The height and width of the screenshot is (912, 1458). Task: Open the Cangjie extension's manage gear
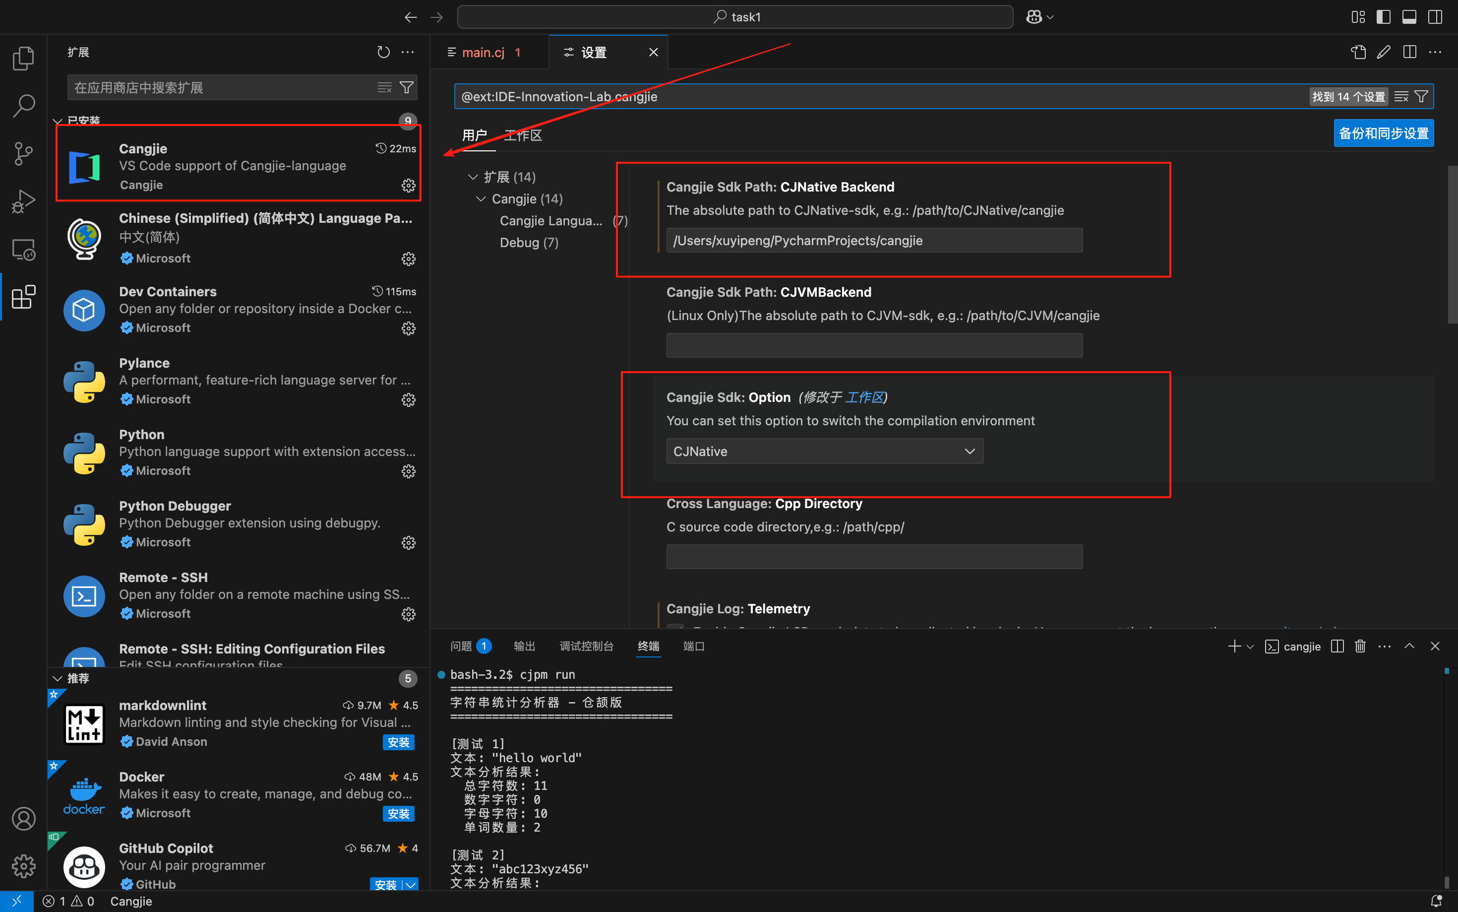click(408, 185)
